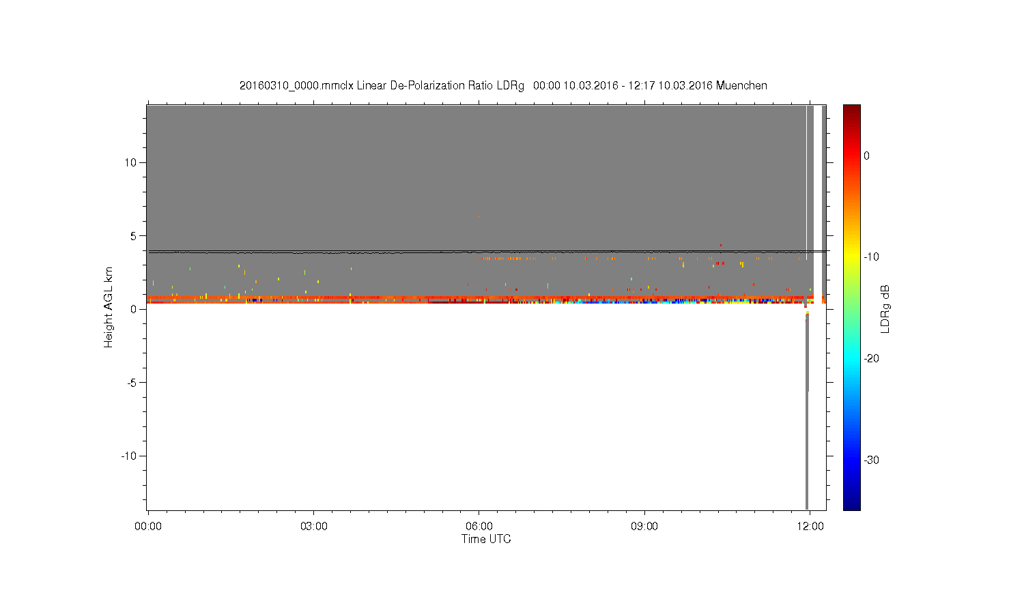Click the 03:00 time axis label
The height and width of the screenshot is (614, 1024).
click(x=313, y=527)
